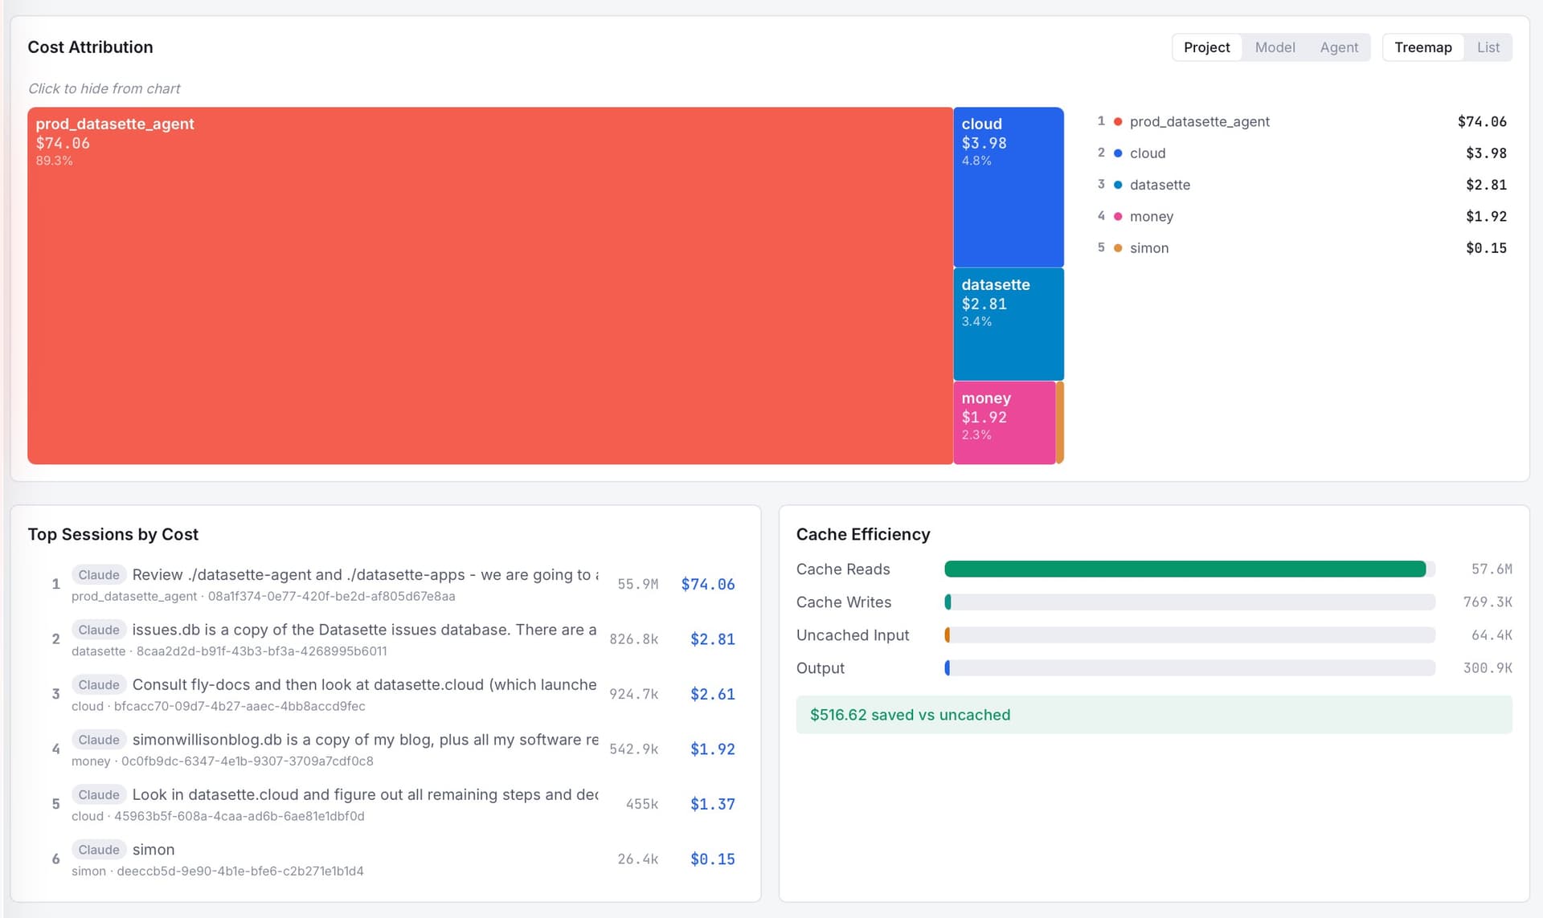The height and width of the screenshot is (918, 1543).
Task: Toggle cloud legend entry
Action: 1302,153
